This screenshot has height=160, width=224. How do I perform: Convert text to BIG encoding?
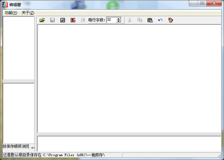point(73,20)
